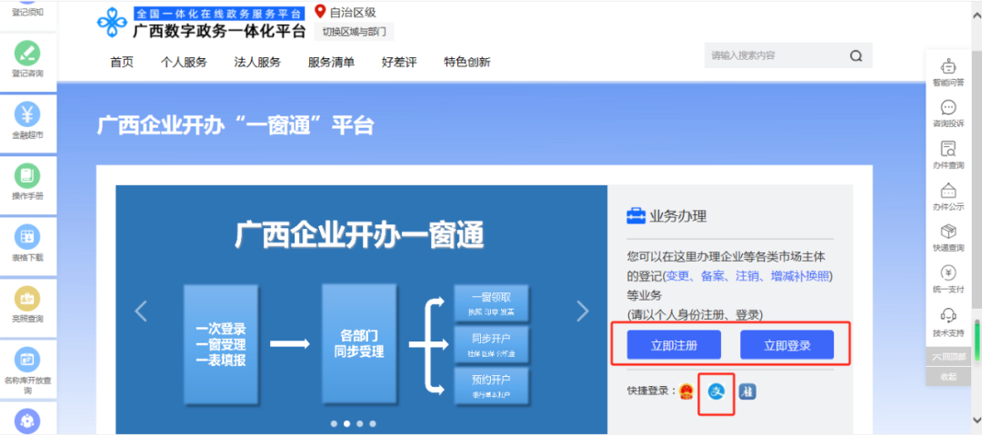Show next carousel slide with right arrow
This screenshot has height=435, width=982.
(x=583, y=311)
